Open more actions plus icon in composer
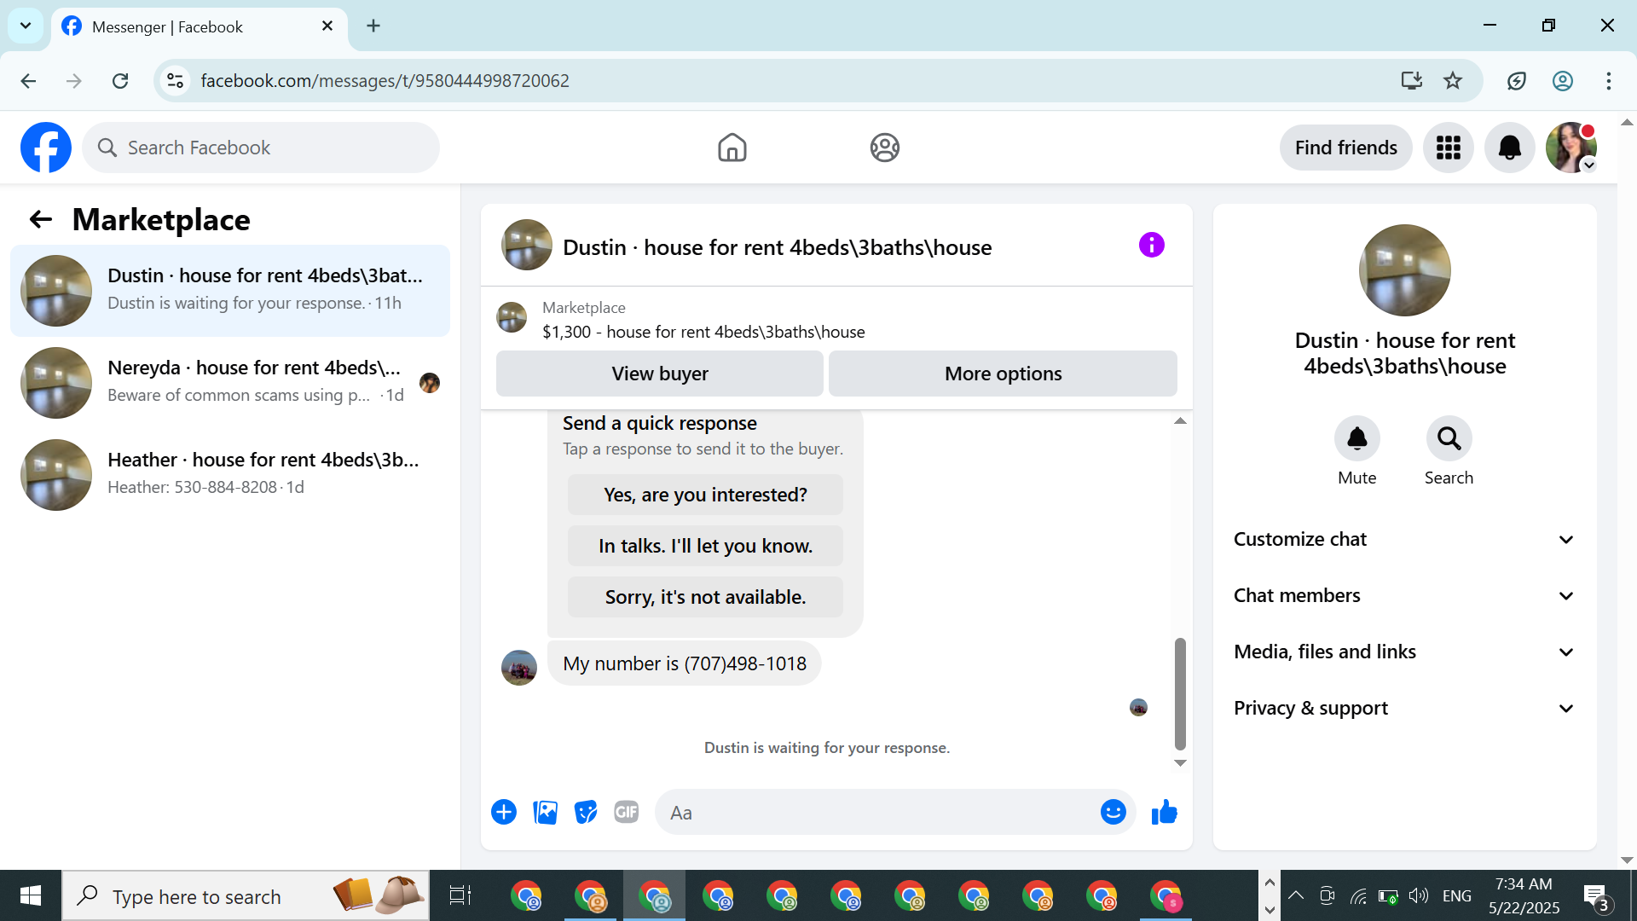This screenshot has height=921, width=1637. pyautogui.click(x=504, y=812)
